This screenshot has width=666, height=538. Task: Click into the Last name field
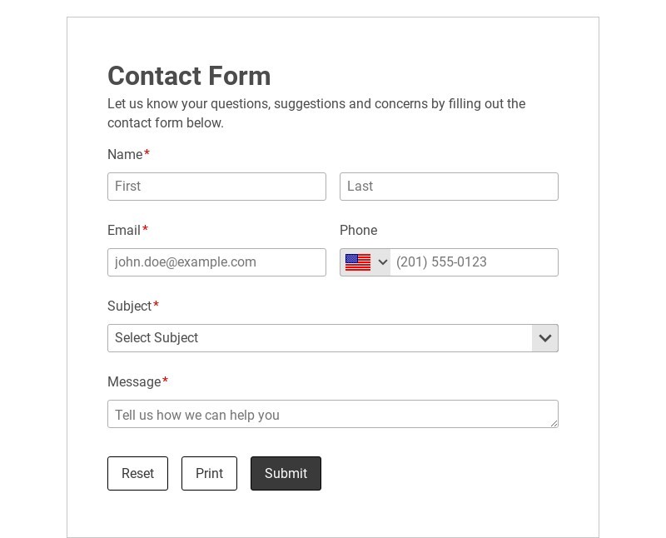coord(449,187)
